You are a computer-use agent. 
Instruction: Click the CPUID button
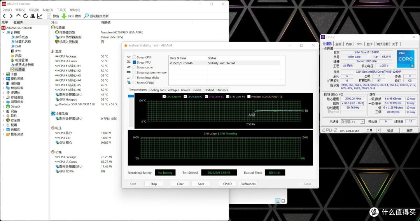click(227, 184)
